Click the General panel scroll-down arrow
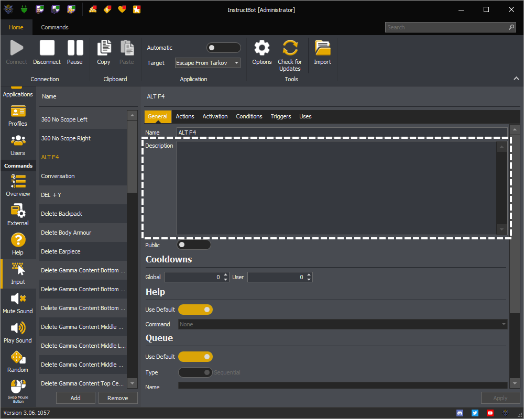This screenshot has width=524, height=419. (x=515, y=383)
